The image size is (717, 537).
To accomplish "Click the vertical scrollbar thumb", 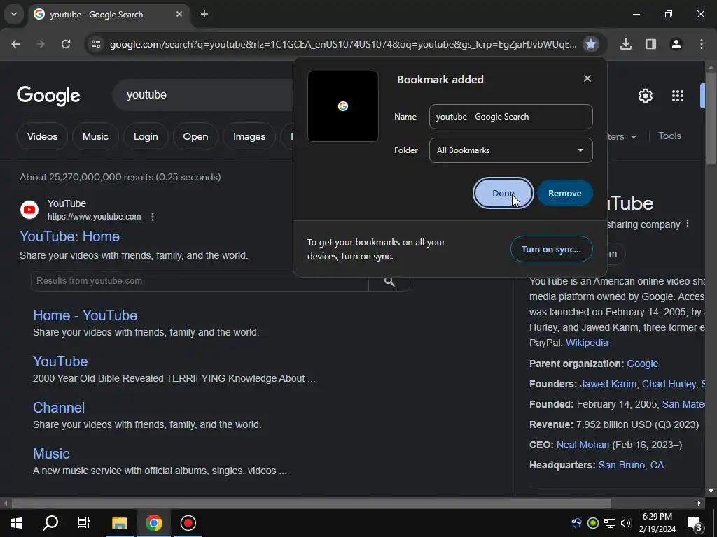I will pos(711,117).
